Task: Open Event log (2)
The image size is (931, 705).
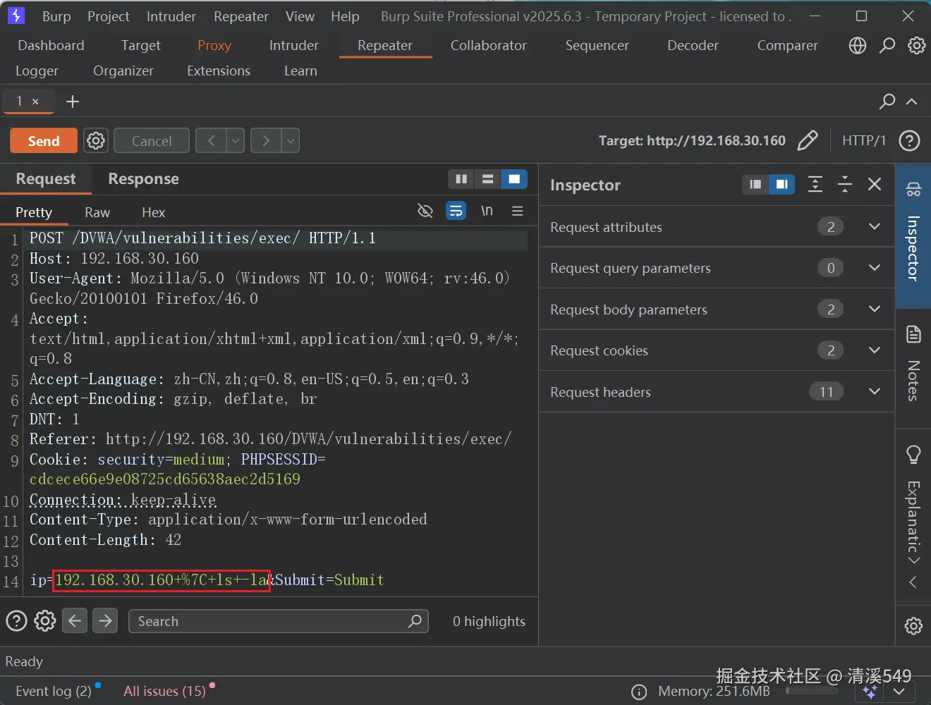Action: (54, 691)
